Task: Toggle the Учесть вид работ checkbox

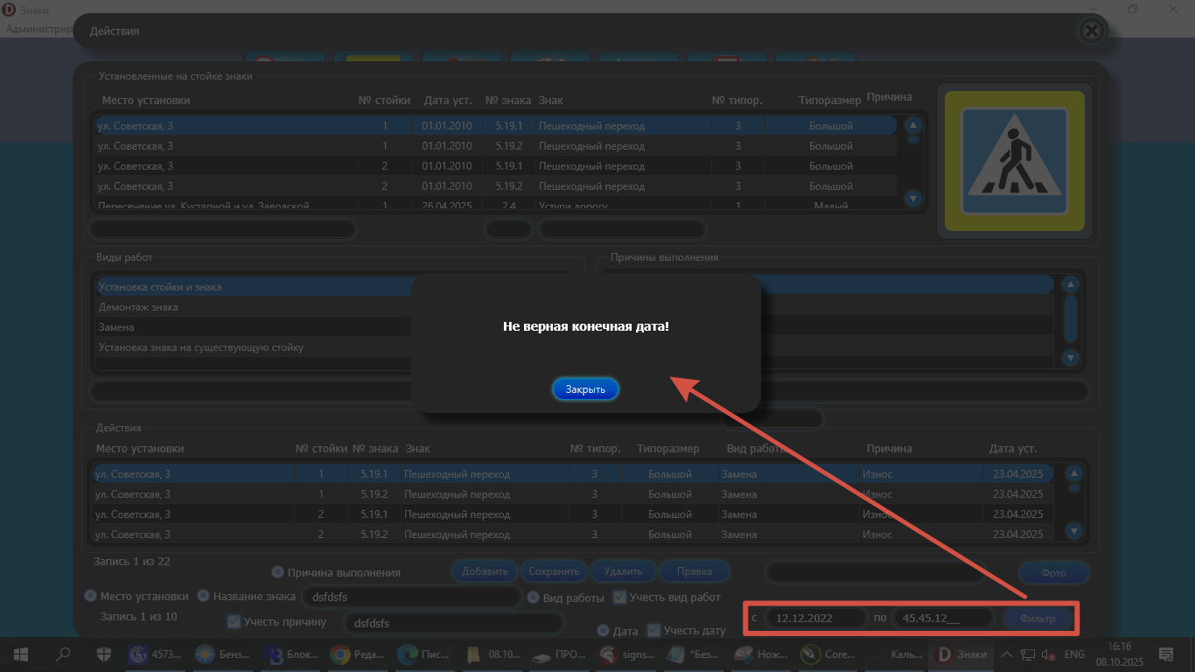Action: click(x=619, y=598)
